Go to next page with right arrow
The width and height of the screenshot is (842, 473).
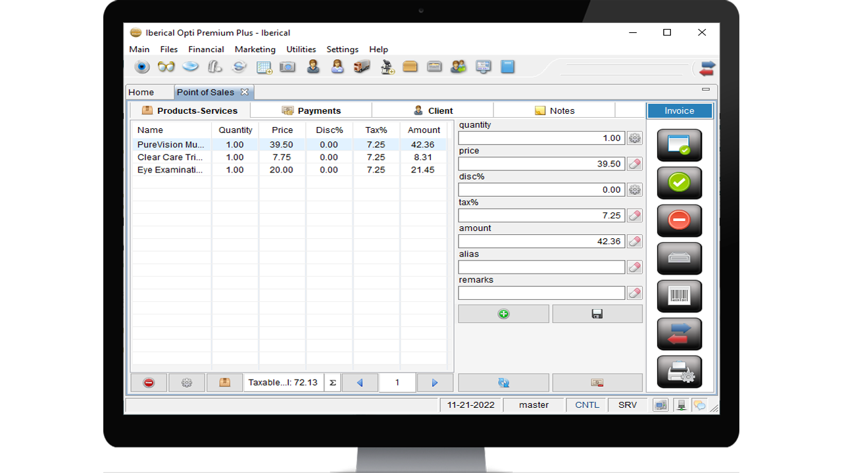click(x=434, y=382)
